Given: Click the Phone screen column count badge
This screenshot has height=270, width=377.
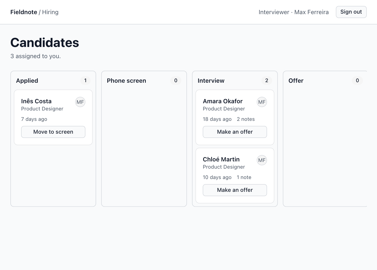Looking at the screenshot, I should click(x=176, y=80).
